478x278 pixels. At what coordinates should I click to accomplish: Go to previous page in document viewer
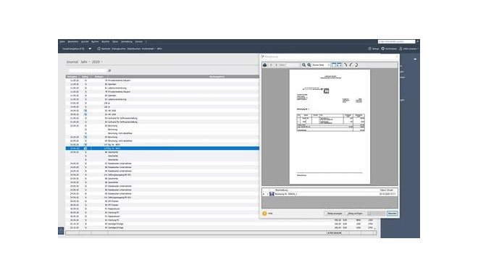tap(271, 65)
